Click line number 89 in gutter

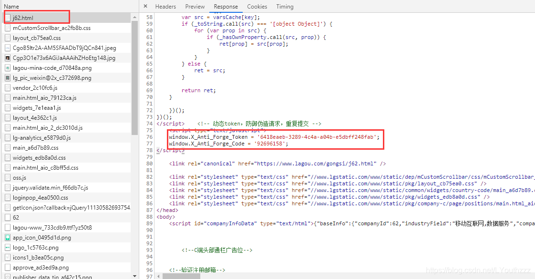[149, 223]
